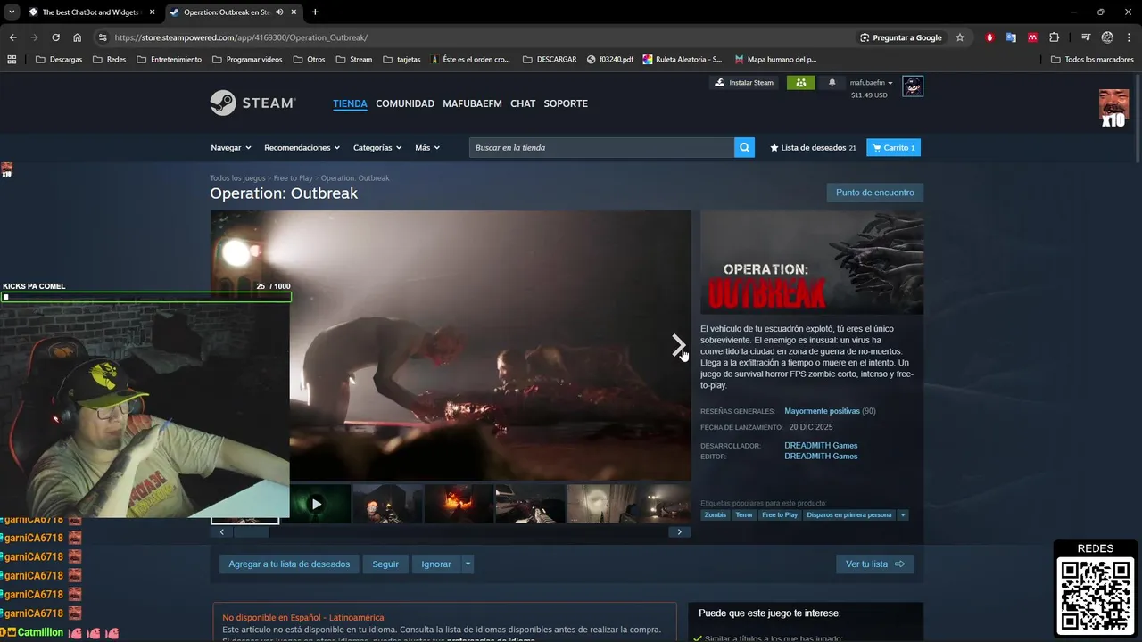Click Punto de encuentro button
The image size is (1142, 642).
click(x=875, y=193)
